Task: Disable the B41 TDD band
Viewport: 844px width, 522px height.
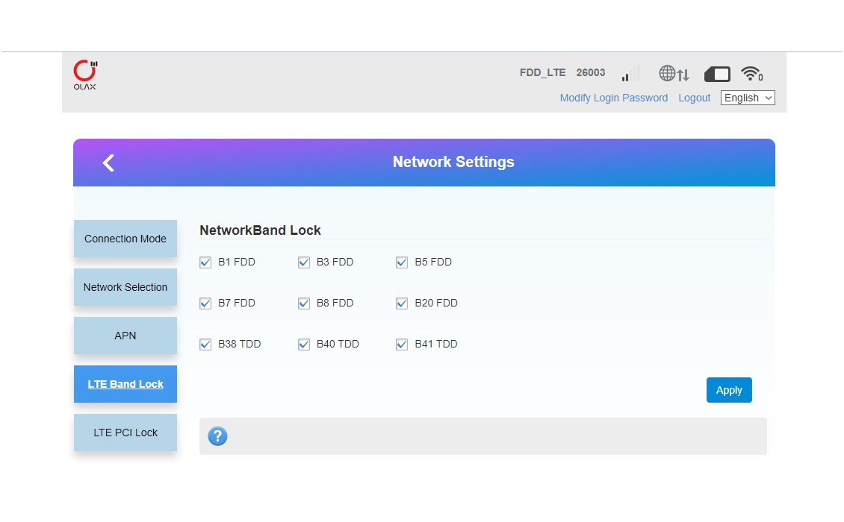Action: coord(402,344)
